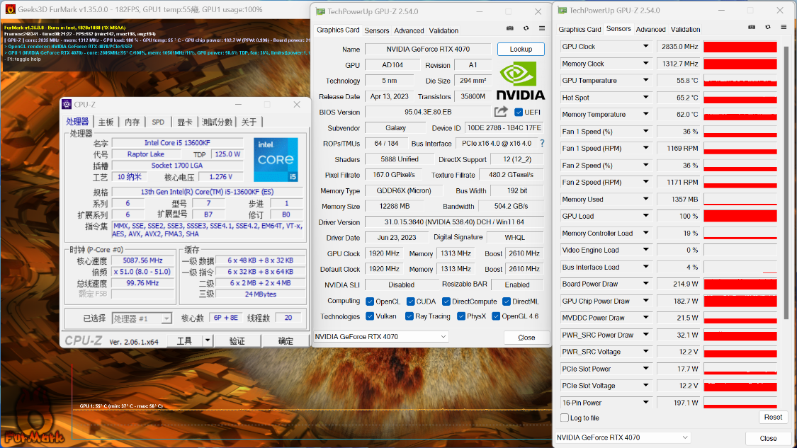Click the Lookup button
This screenshot has width=797, height=448.
[x=521, y=50]
